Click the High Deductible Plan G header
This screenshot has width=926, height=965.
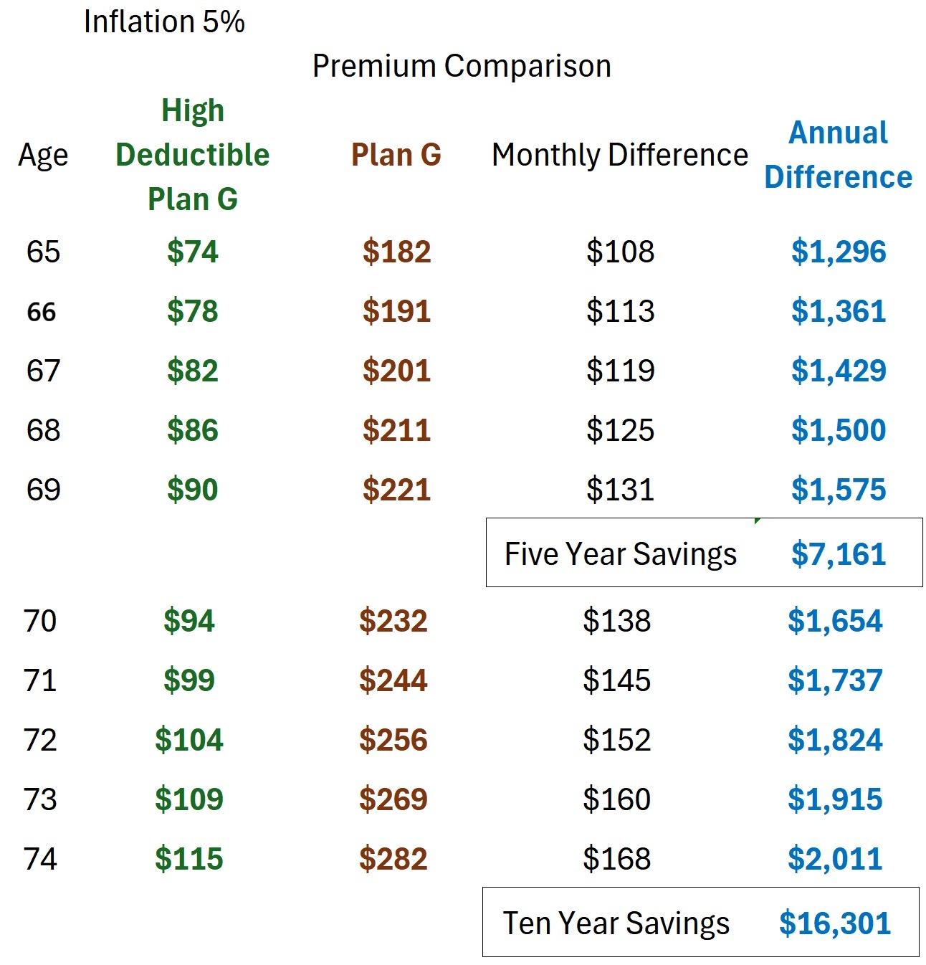(192, 155)
